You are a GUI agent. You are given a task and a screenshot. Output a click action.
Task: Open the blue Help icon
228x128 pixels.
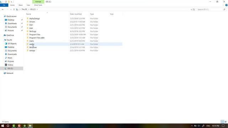click(x=227, y=5)
